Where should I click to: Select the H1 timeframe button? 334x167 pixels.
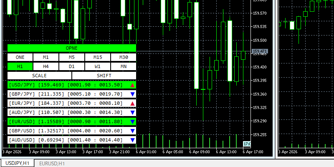coord(20,66)
